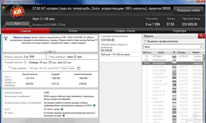Select player Belle1982 in the list

tap(172, 112)
